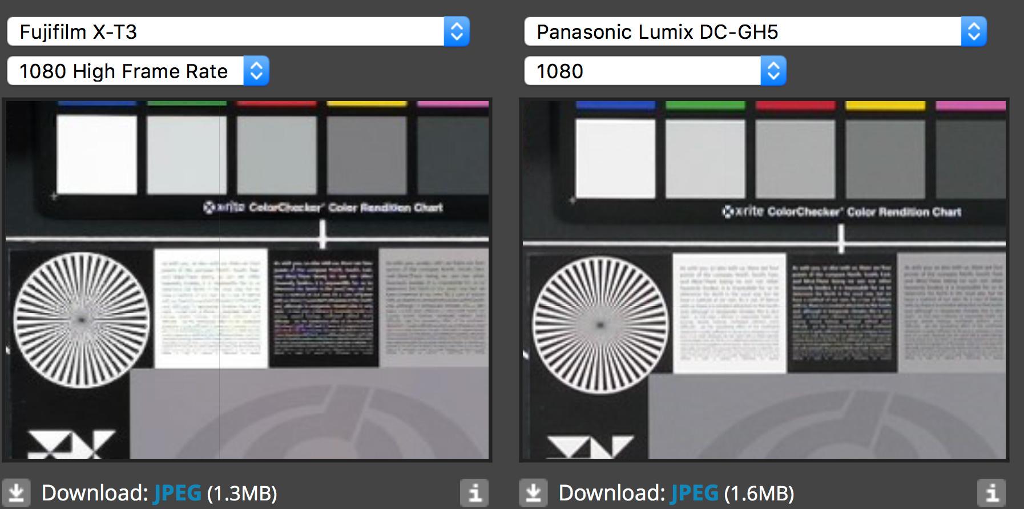The image size is (1024, 509).
Task: Click the Panasonic GH5 test chart image
Action: 764,280
